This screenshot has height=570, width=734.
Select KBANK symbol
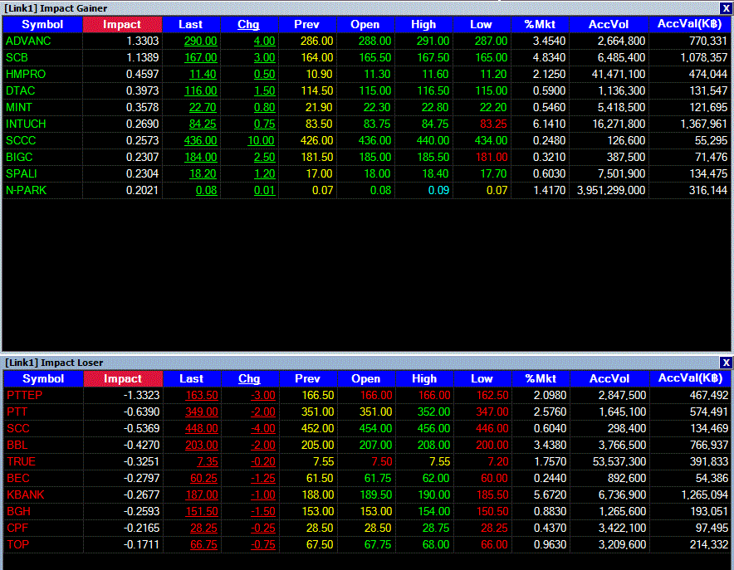point(25,494)
